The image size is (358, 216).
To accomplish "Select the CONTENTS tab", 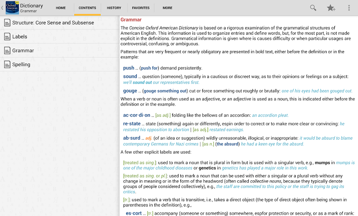I will click(87, 8).
